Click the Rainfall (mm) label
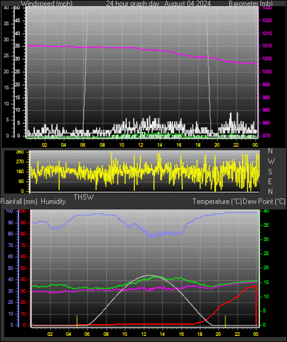The image size is (287, 342). pos(18,202)
